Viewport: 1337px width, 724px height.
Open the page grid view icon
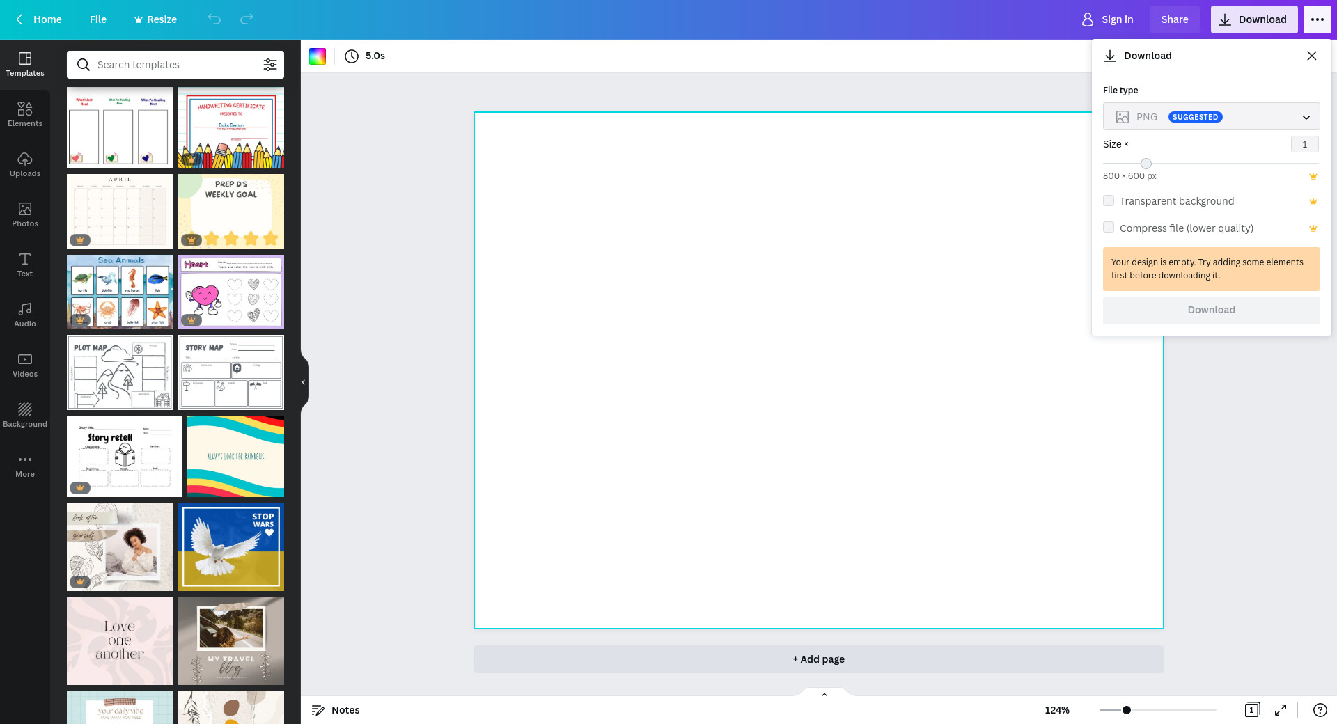pos(1252,710)
